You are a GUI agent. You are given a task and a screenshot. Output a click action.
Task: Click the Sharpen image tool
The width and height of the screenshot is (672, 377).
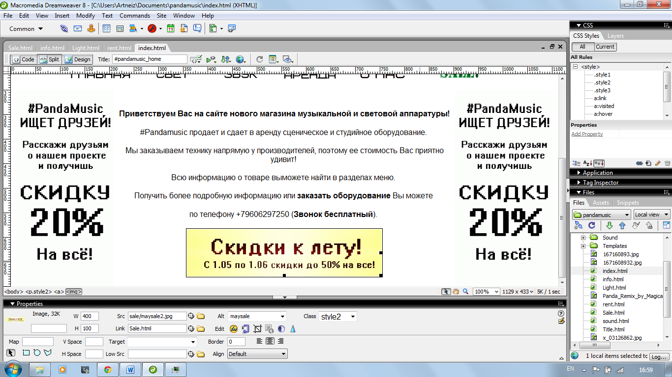pos(293,329)
